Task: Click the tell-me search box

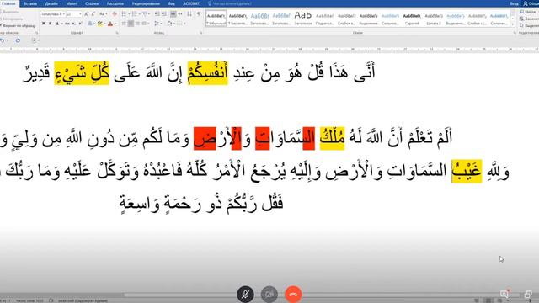Action: (x=230, y=3)
